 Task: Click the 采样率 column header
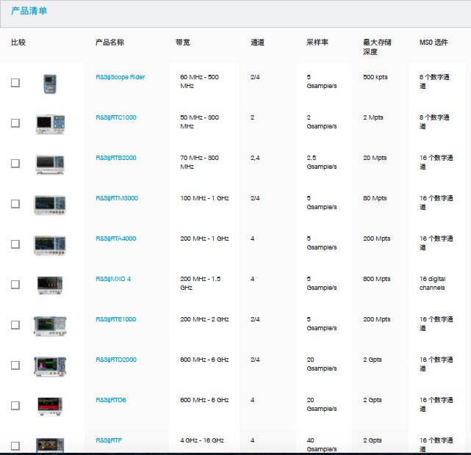pos(317,43)
